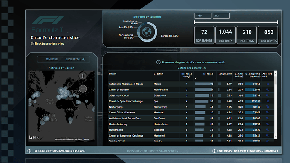The height and width of the screenshot is (163, 290).
Task: Click the right handle of the year slider
Action: (x=277, y=22)
